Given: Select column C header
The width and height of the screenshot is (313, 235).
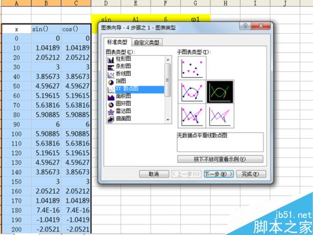Looking at the screenshot, I should [x=76, y=3].
